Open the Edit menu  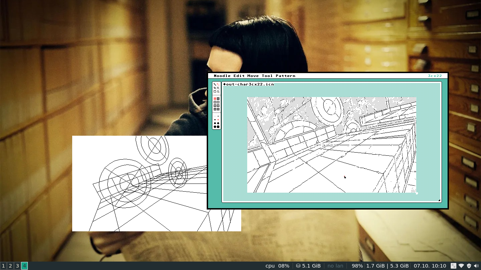(x=239, y=76)
